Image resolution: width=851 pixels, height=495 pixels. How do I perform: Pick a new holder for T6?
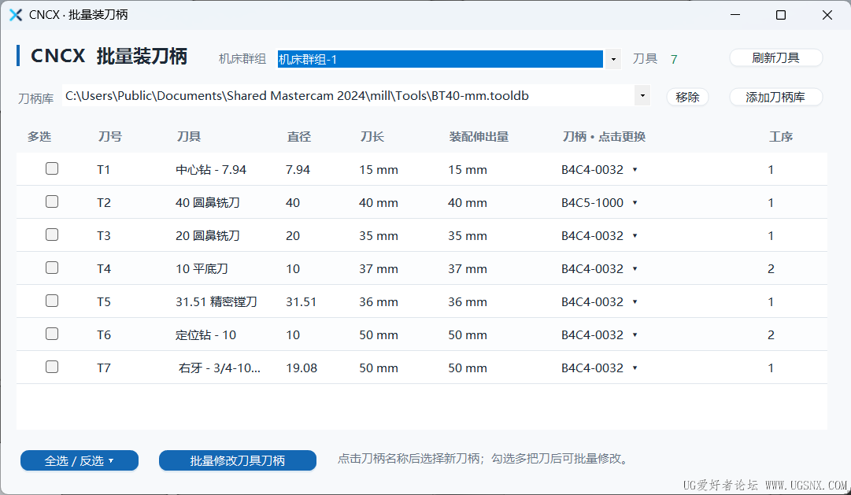(599, 335)
